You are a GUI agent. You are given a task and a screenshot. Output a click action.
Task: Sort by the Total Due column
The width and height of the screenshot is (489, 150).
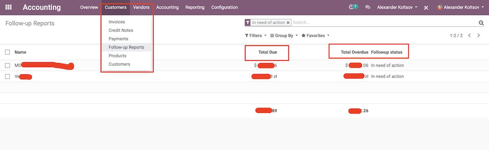267,52
